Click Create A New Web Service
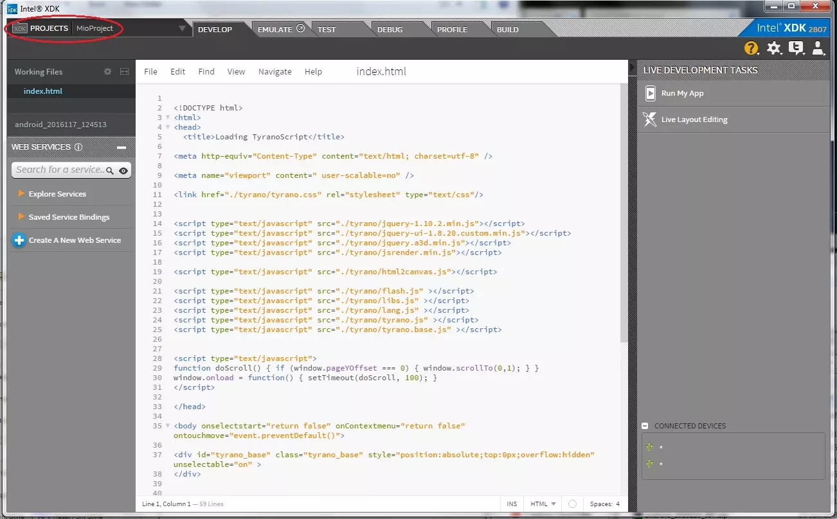 tap(74, 240)
